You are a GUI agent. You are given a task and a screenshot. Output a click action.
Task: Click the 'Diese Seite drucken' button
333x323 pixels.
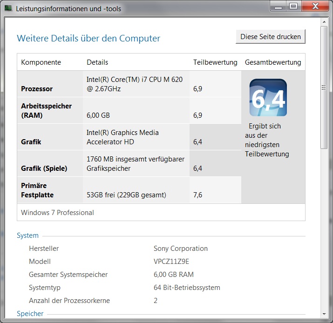click(270, 36)
